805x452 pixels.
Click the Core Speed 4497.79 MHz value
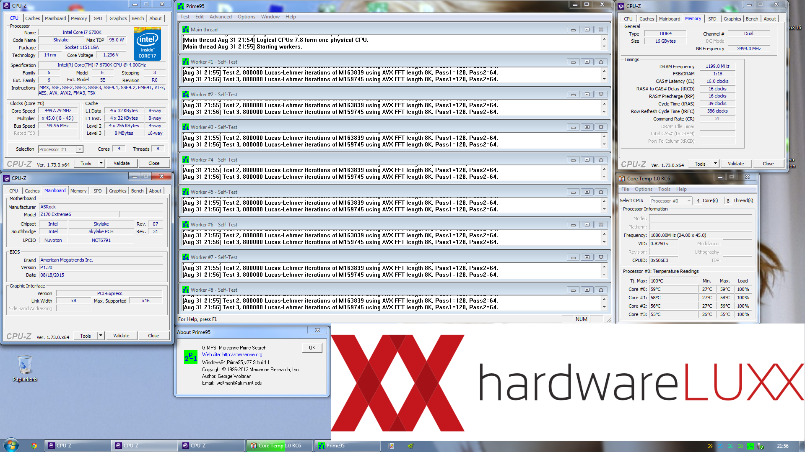point(58,111)
